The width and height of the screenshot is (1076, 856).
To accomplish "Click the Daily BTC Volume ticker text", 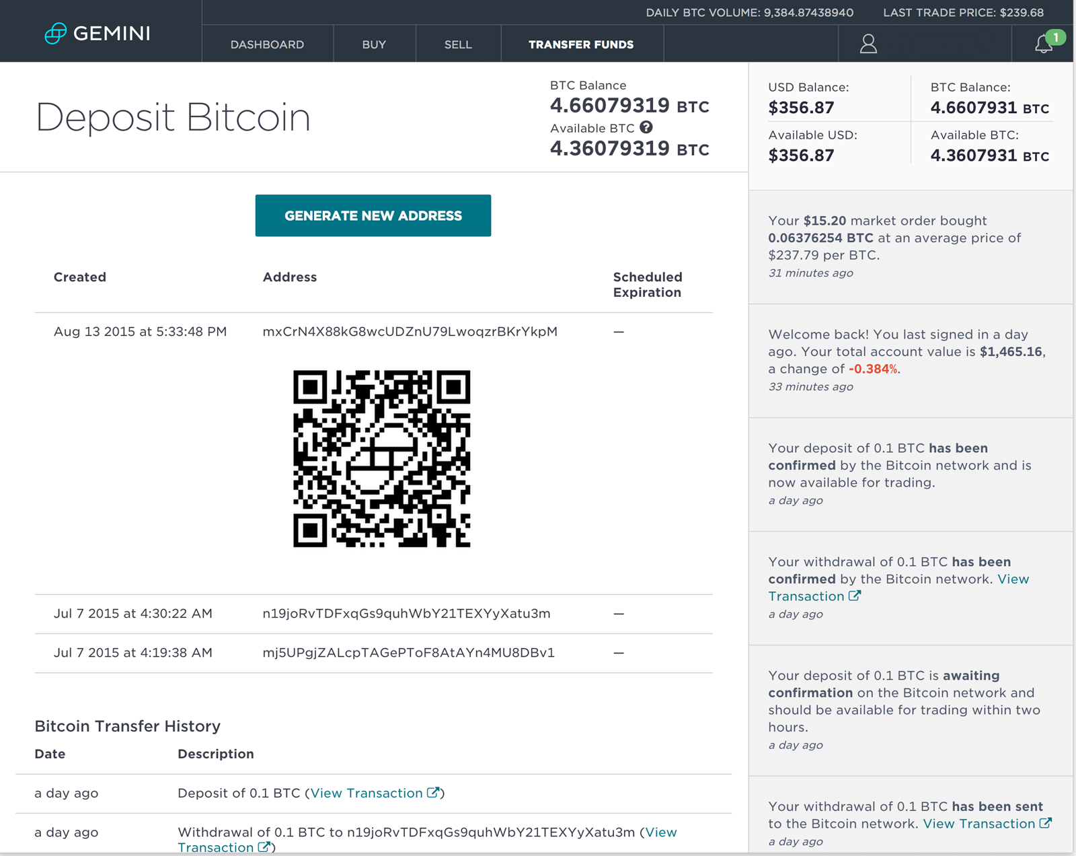I will coord(750,13).
